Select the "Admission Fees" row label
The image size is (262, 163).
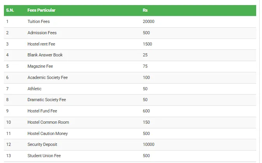coord(42,33)
